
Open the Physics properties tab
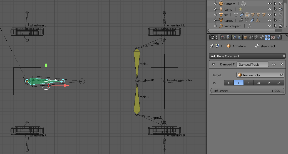(x=279, y=37)
